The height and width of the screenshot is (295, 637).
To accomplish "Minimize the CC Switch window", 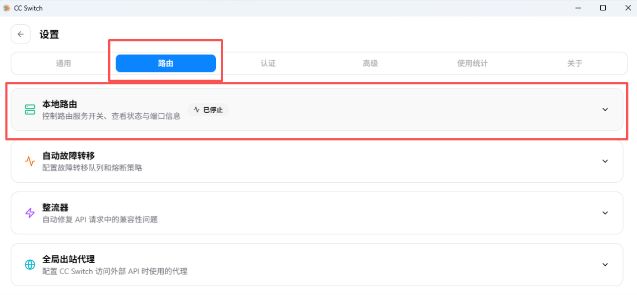I will click(578, 8).
